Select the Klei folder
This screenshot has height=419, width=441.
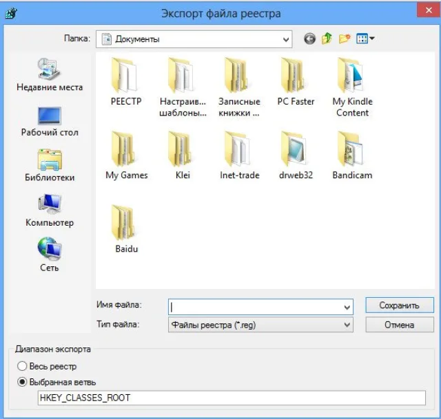pyautogui.click(x=183, y=155)
